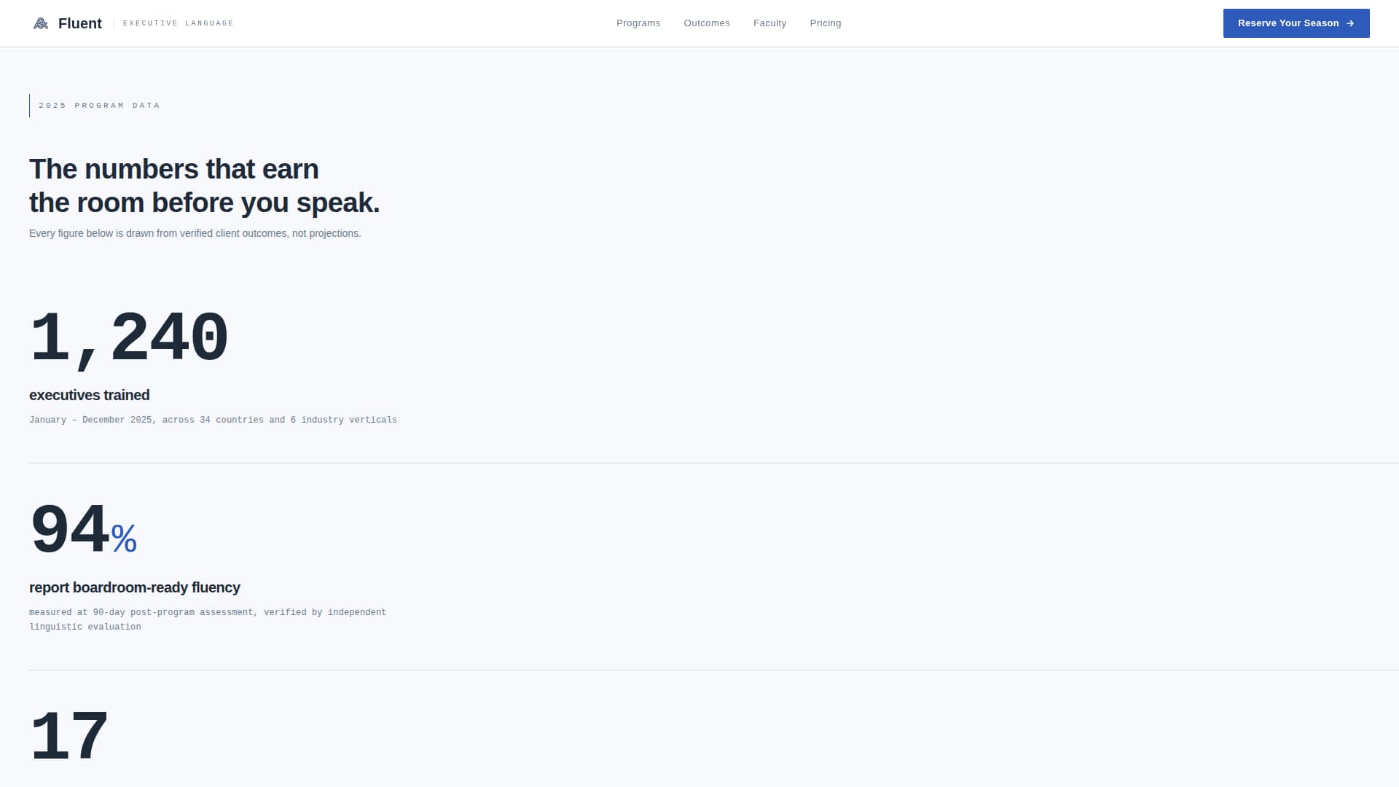
Task: Click 'Every figure below is drawn' subtitle
Action: tap(195, 233)
